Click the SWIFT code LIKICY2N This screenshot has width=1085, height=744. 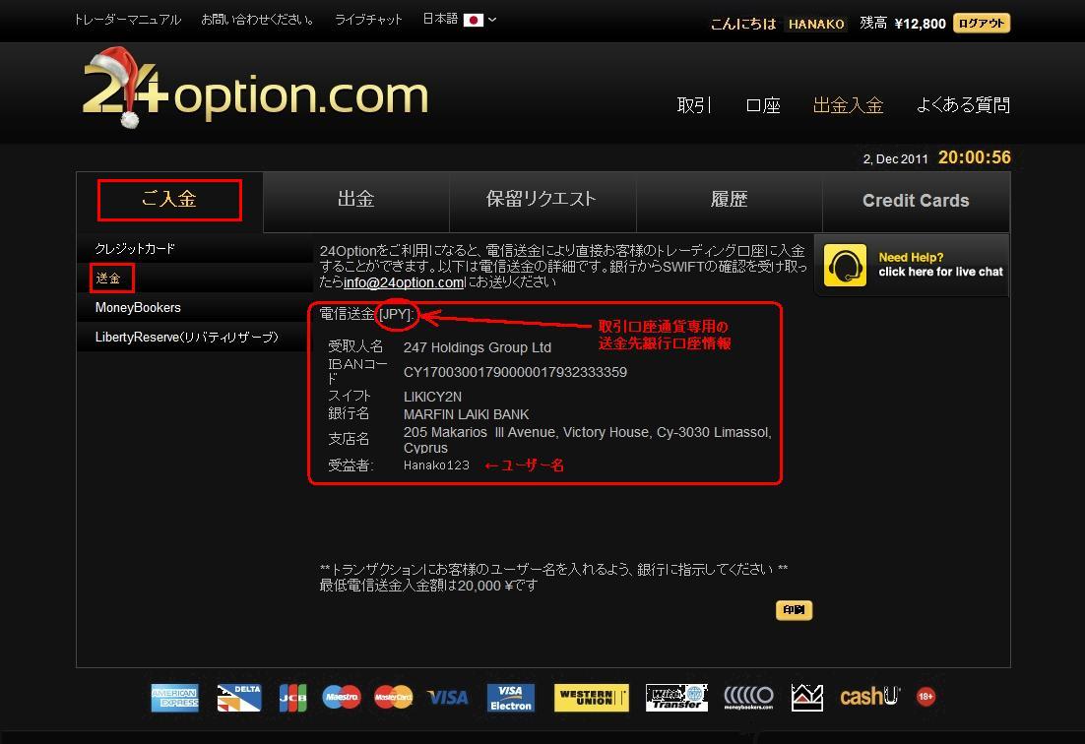coord(432,397)
